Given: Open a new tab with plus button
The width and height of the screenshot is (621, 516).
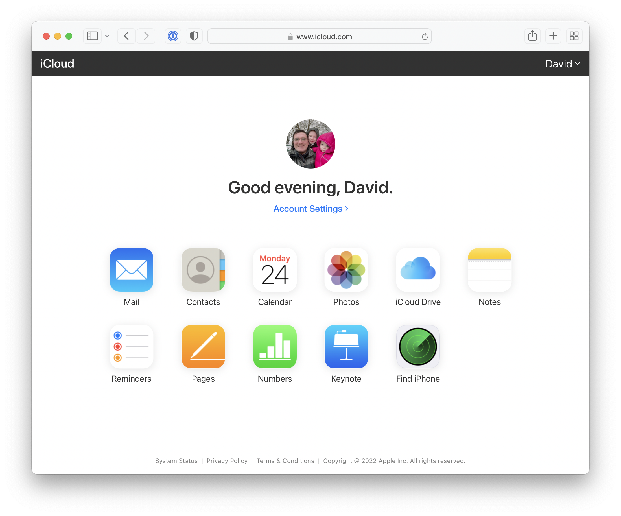Looking at the screenshot, I should point(553,36).
